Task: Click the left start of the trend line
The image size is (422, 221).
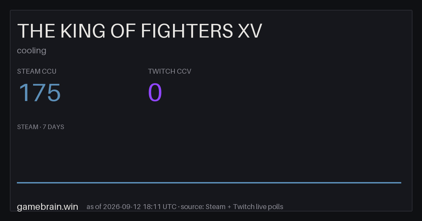Action: click(x=18, y=182)
